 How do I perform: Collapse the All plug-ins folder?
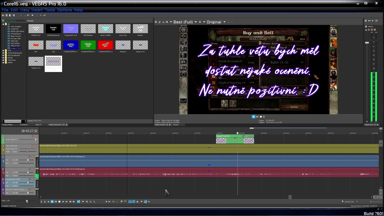tap(3, 24)
